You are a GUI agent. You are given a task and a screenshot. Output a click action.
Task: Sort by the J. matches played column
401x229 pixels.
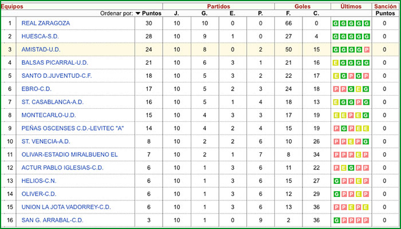click(176, 13)
